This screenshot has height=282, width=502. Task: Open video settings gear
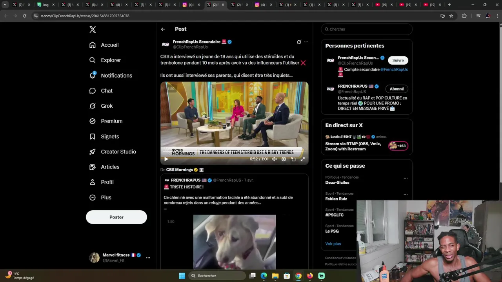point(284,159)
